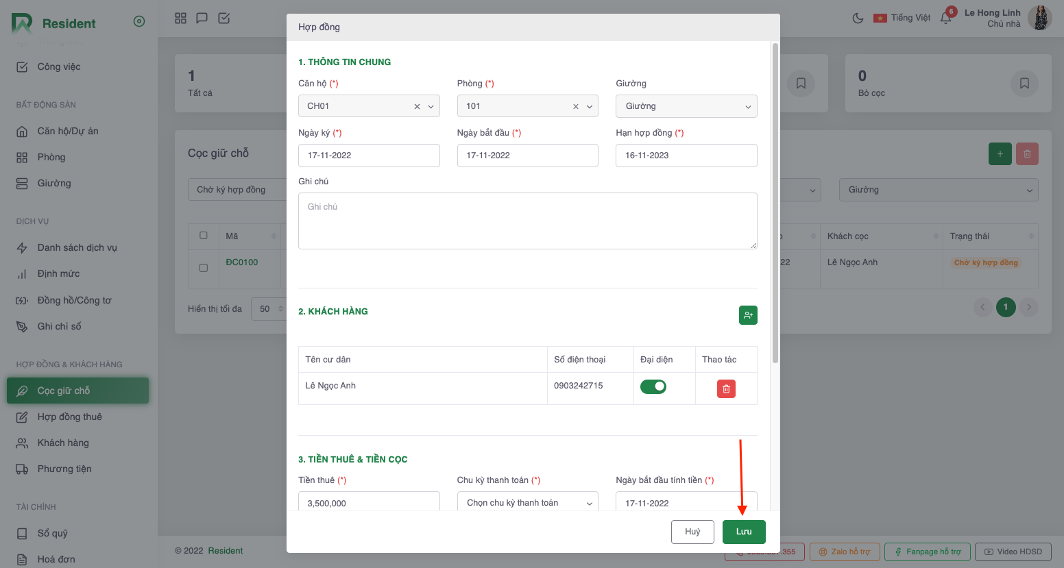Tick the select-all checkbox in table header
Image resolution: width=1064 pixels, height=568 pixels.
[204, 236]
